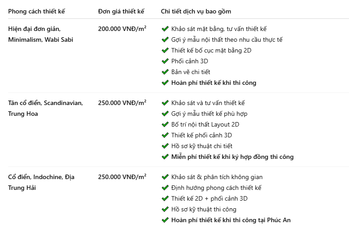Screen dimensions: 349x228
Task: Click the bold Hoàn phí thiết kế khi thi công text
Action: click(213, 83)
